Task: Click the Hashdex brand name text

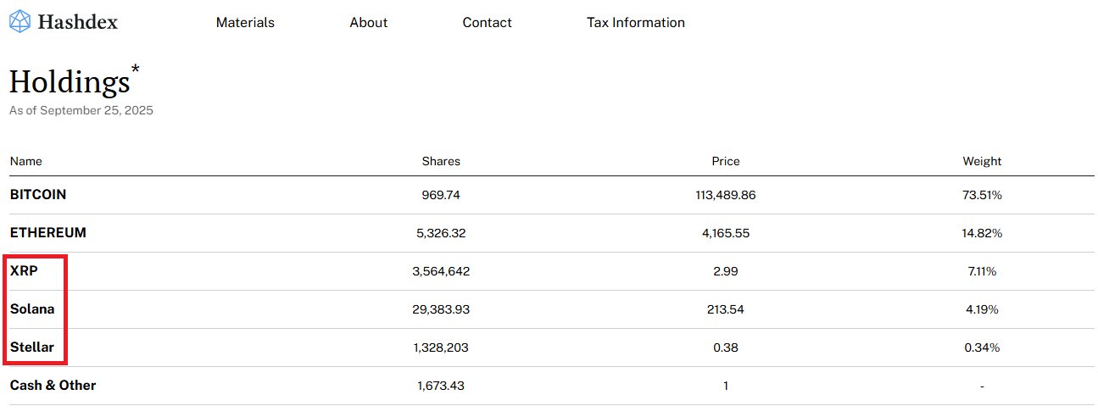Action: [x=78, y=23]
